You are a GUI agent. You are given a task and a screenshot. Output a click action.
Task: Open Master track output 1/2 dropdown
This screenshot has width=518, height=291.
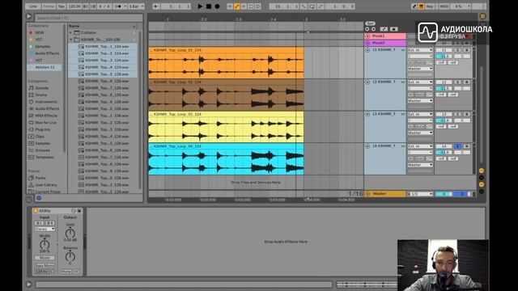pyautogui.click(x=420, y=194)
